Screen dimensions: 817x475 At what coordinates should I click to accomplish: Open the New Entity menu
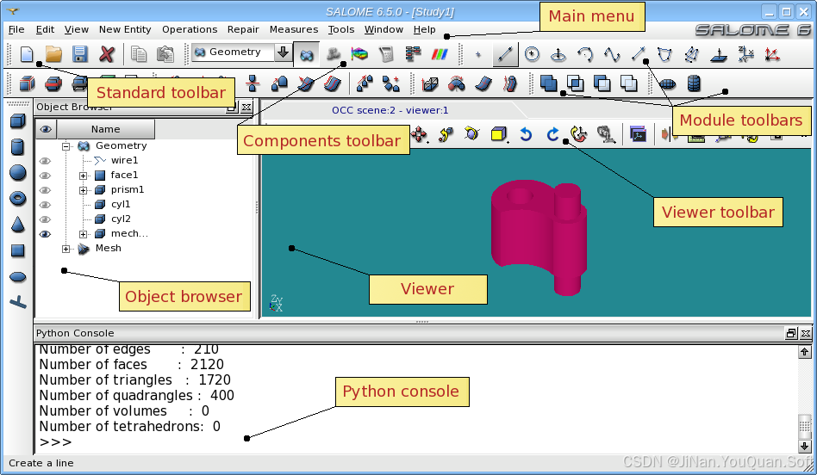125,29
